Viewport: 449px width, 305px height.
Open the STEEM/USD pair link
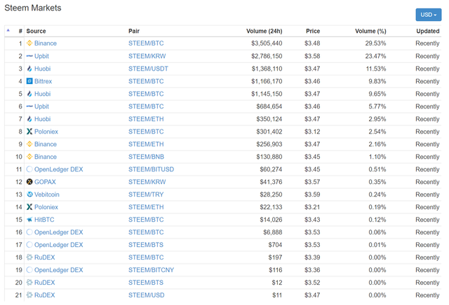pos(147,295)
